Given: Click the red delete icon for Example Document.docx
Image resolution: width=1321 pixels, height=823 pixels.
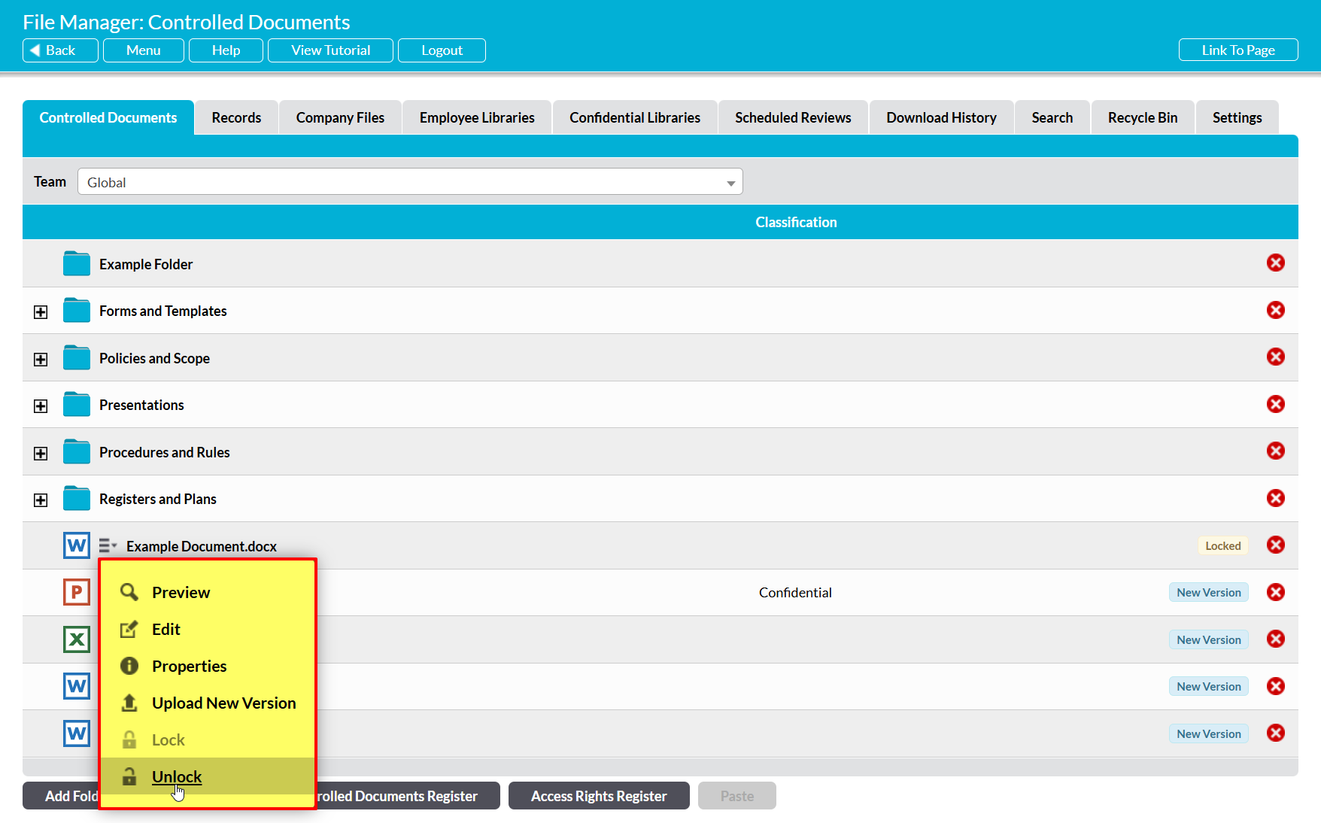Looking at the screenshot, I should (x=1275, y=545).
